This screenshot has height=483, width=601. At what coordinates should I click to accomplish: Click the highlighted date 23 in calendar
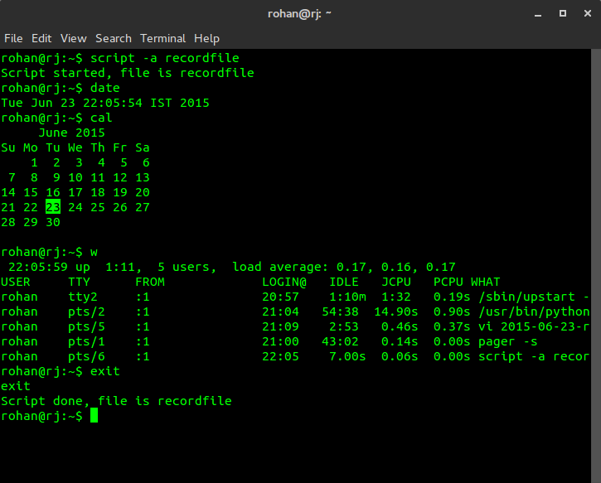[x=53, y=207]
